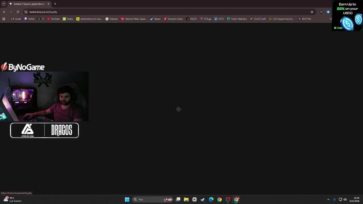
Task: Open the Paribu bookmark
Action: click(x=68, y=19)
